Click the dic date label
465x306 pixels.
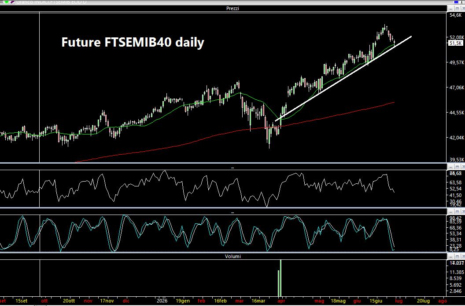tap(126, 301)
